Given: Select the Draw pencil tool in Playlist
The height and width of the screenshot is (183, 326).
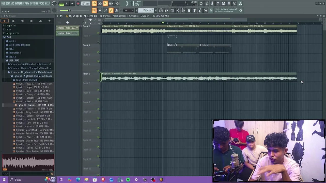Looking at the screenshot, I should click(x=67, y=16).
